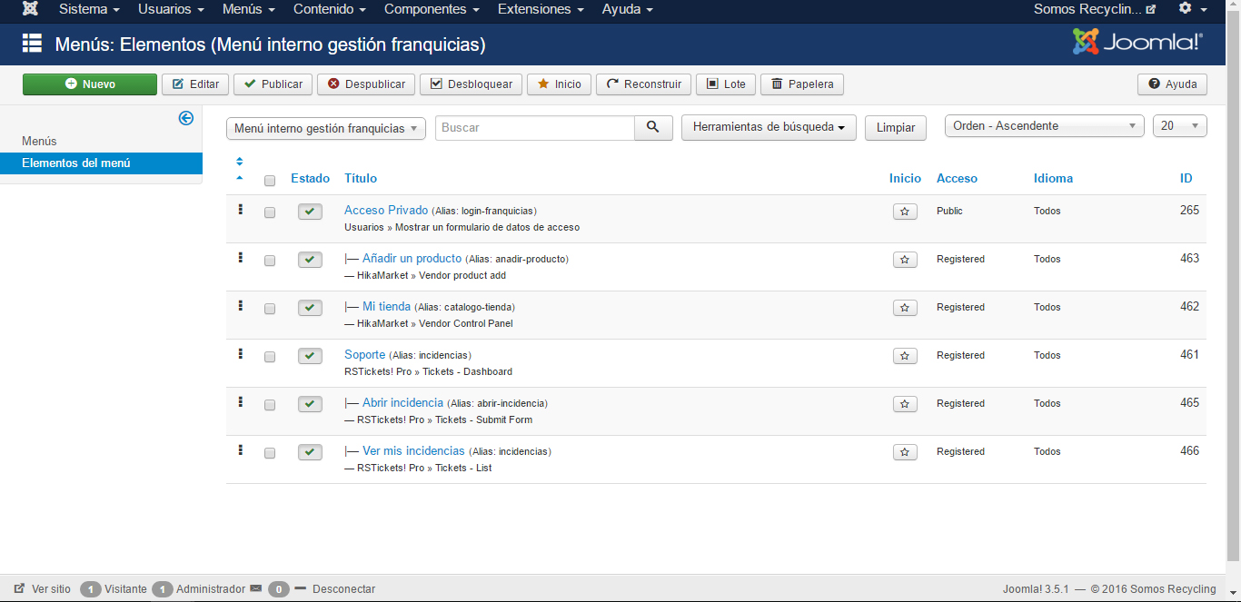Click the Papelera trash button
1241x602 pixels.
tap(802, 84)
